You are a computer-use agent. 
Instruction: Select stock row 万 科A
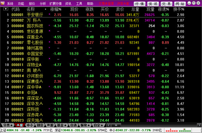point(95,20)
